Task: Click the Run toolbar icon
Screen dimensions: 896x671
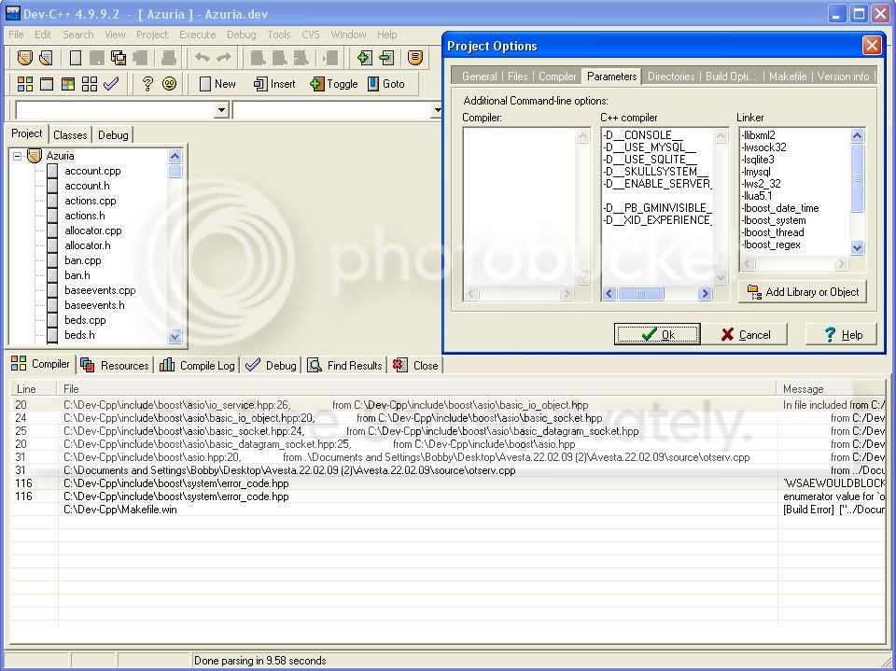Action: point(47,84)
